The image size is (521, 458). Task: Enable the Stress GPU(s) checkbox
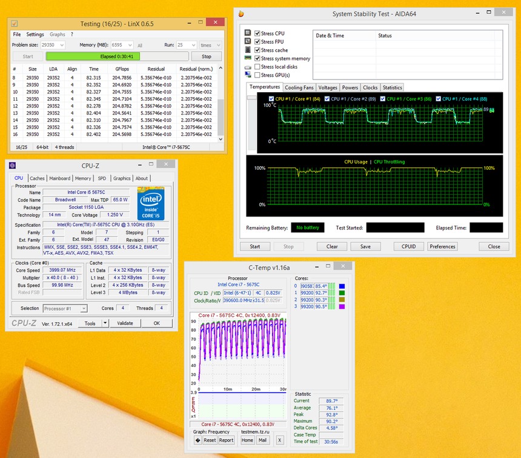(257, 75)
